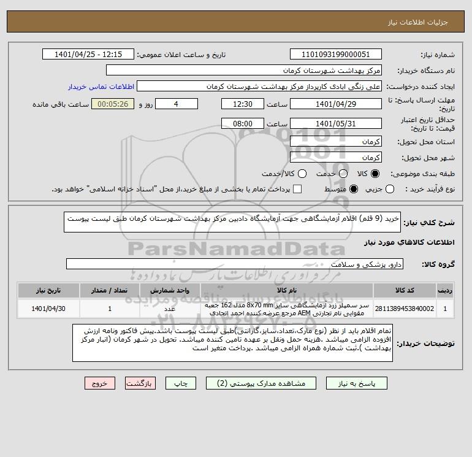
Task: Tick the اسناد خزانه اسلامی payment checkbox
Action: pos(297,189)
